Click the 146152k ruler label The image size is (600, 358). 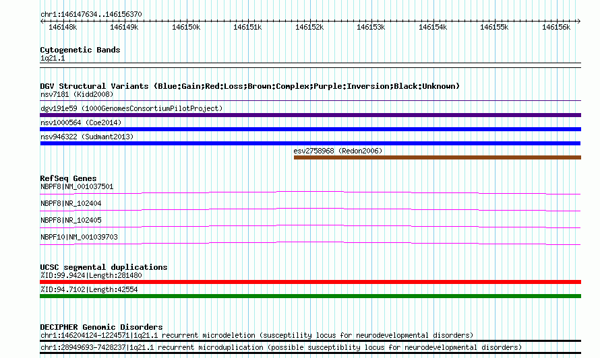pyautogui.click(x=309, y=27)
